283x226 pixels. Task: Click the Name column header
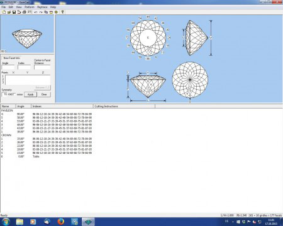pos(8,106)
